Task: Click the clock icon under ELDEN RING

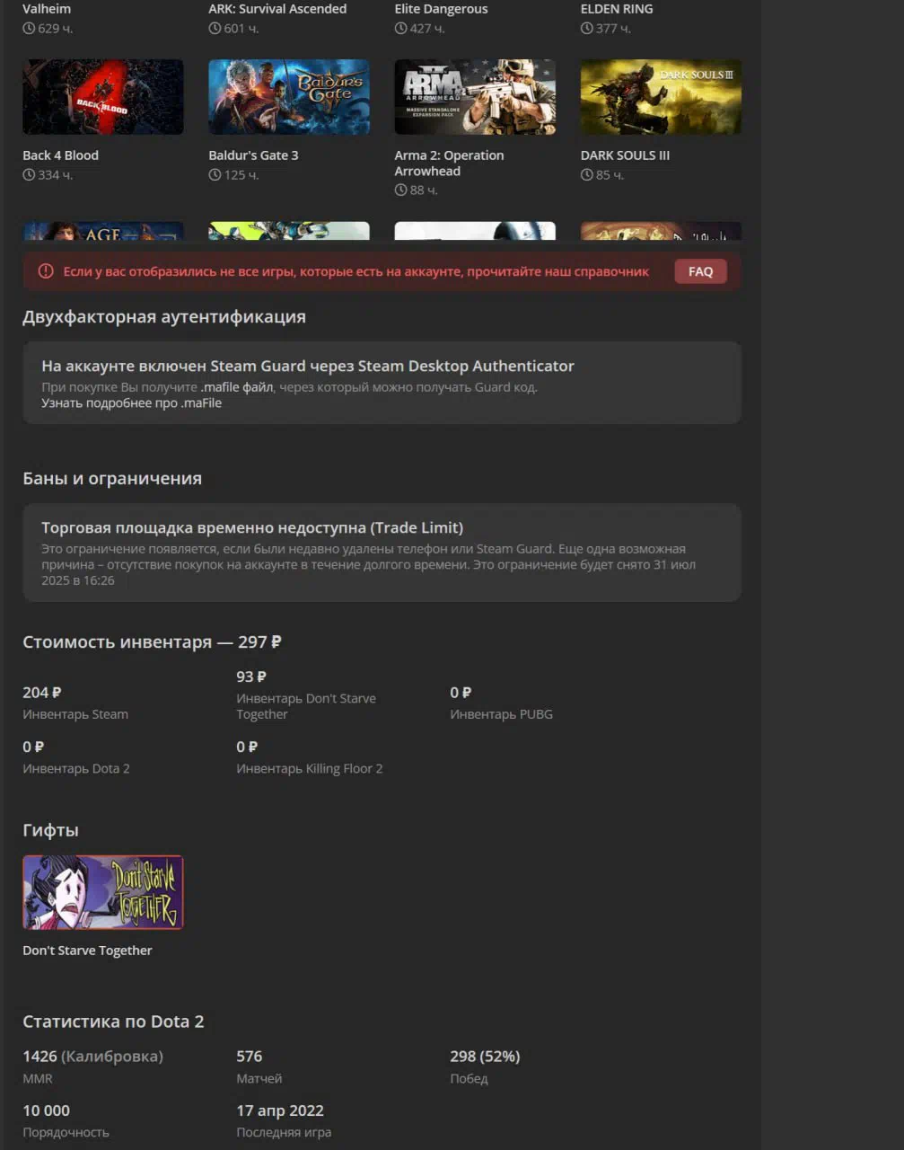Action: coord(586,29)
